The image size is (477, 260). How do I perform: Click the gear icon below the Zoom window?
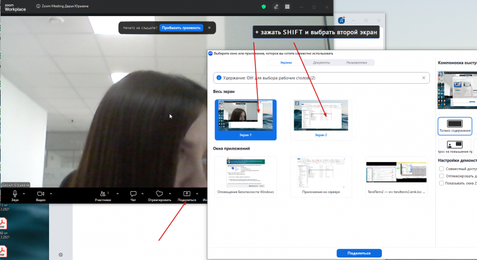pyautogui.click(x=60, y=255)
